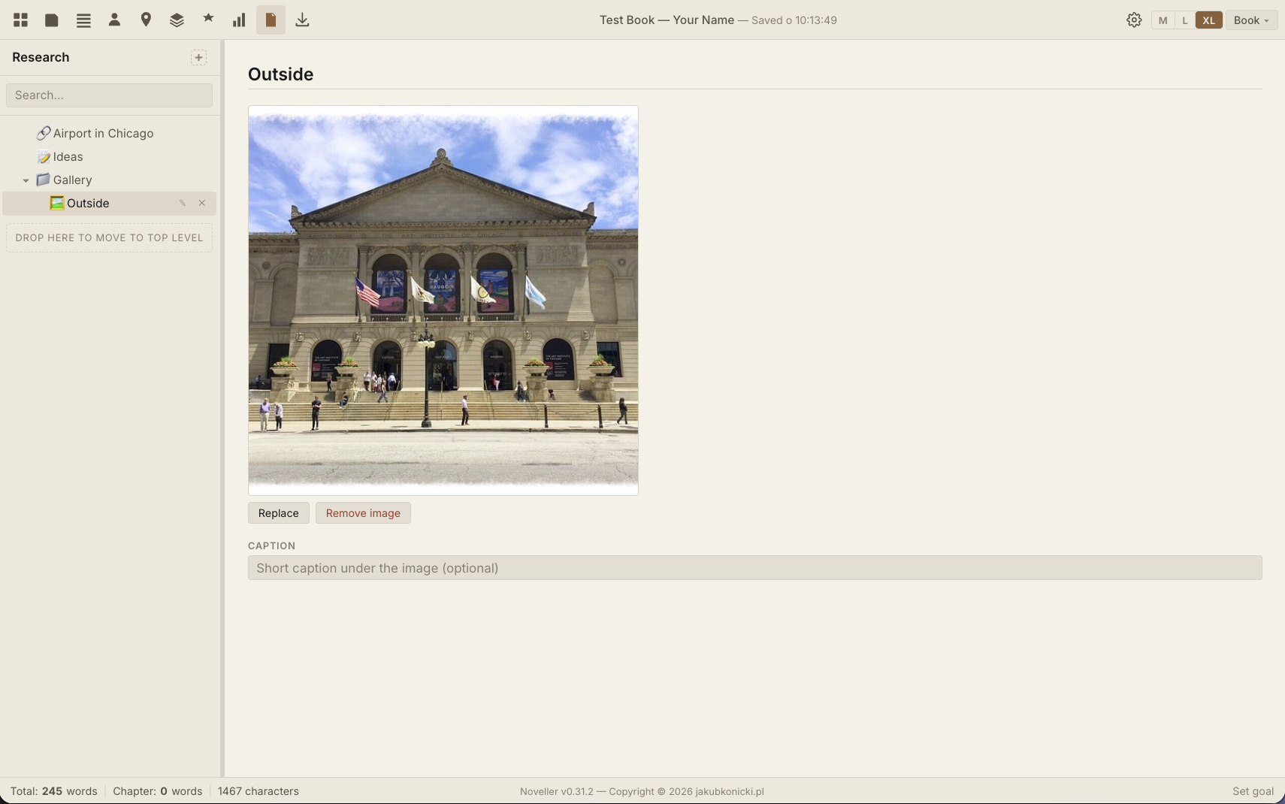Screen dimensions: 1285x804
Task: Click the star icon in toolbar
Action: tap(208, 19)
